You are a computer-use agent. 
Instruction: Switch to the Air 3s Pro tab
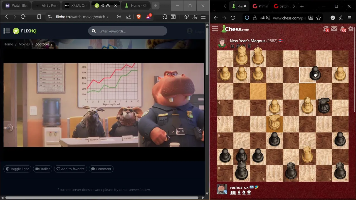46,6
